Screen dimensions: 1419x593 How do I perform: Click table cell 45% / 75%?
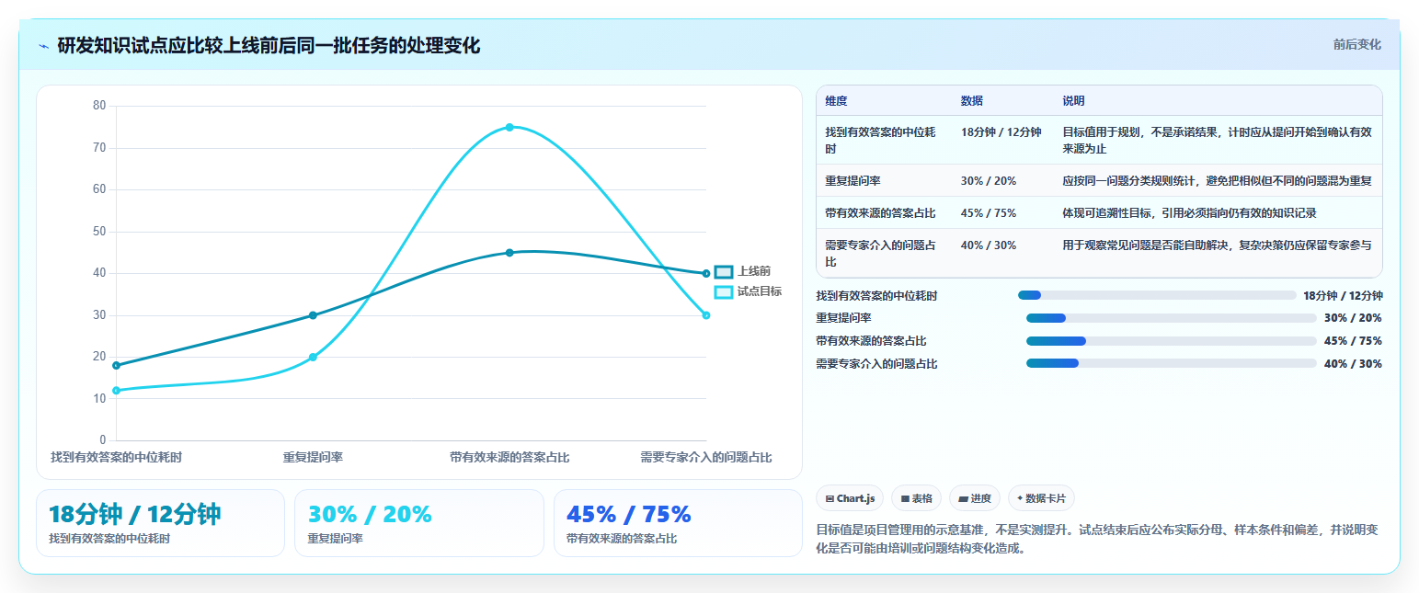coord(989,213)
